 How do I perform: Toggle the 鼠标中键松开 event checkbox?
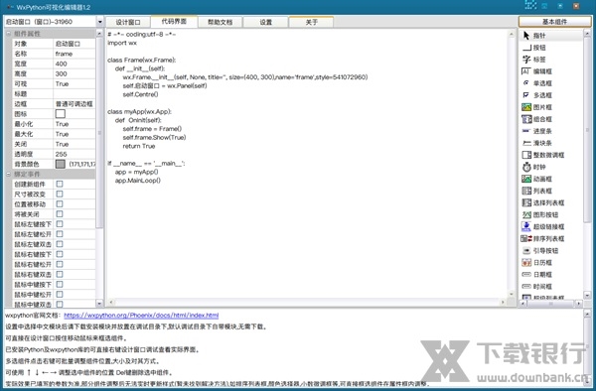(x=60, y=295)
